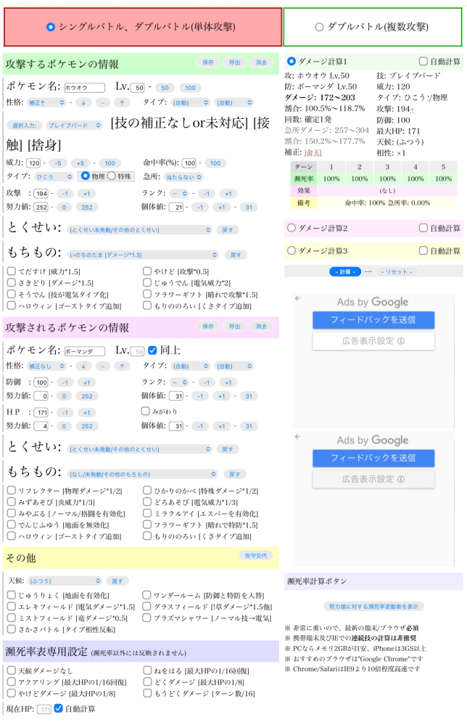Click the -1 button beside H P stat
This screenshot has height=725, width=467.
tap(65, 412)
